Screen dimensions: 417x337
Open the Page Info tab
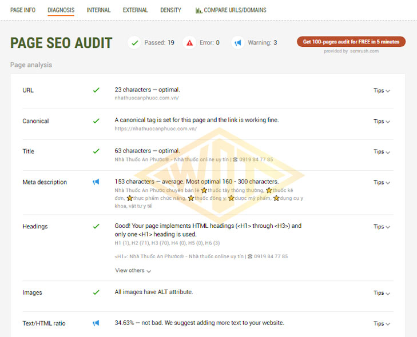[x=23, y=10]
